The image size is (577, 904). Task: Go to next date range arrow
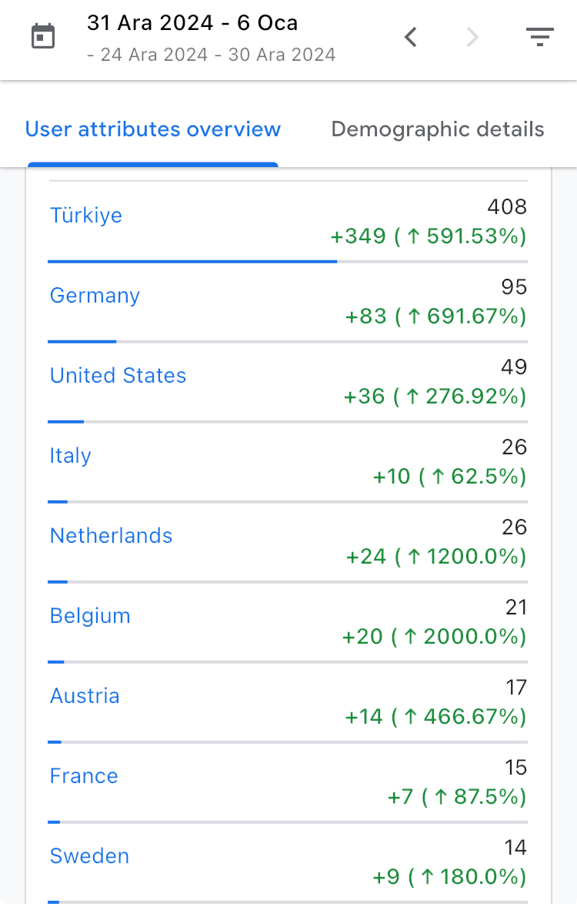[472, 37]
